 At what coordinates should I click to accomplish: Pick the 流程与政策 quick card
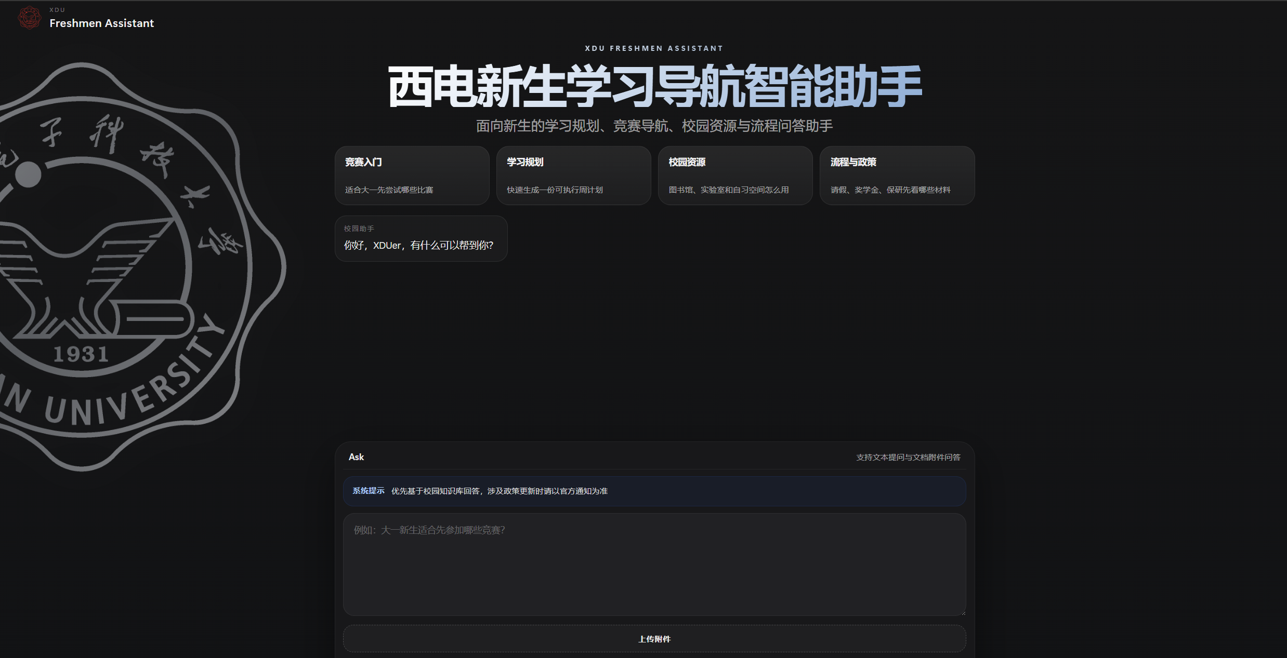(x=897, y=176)
